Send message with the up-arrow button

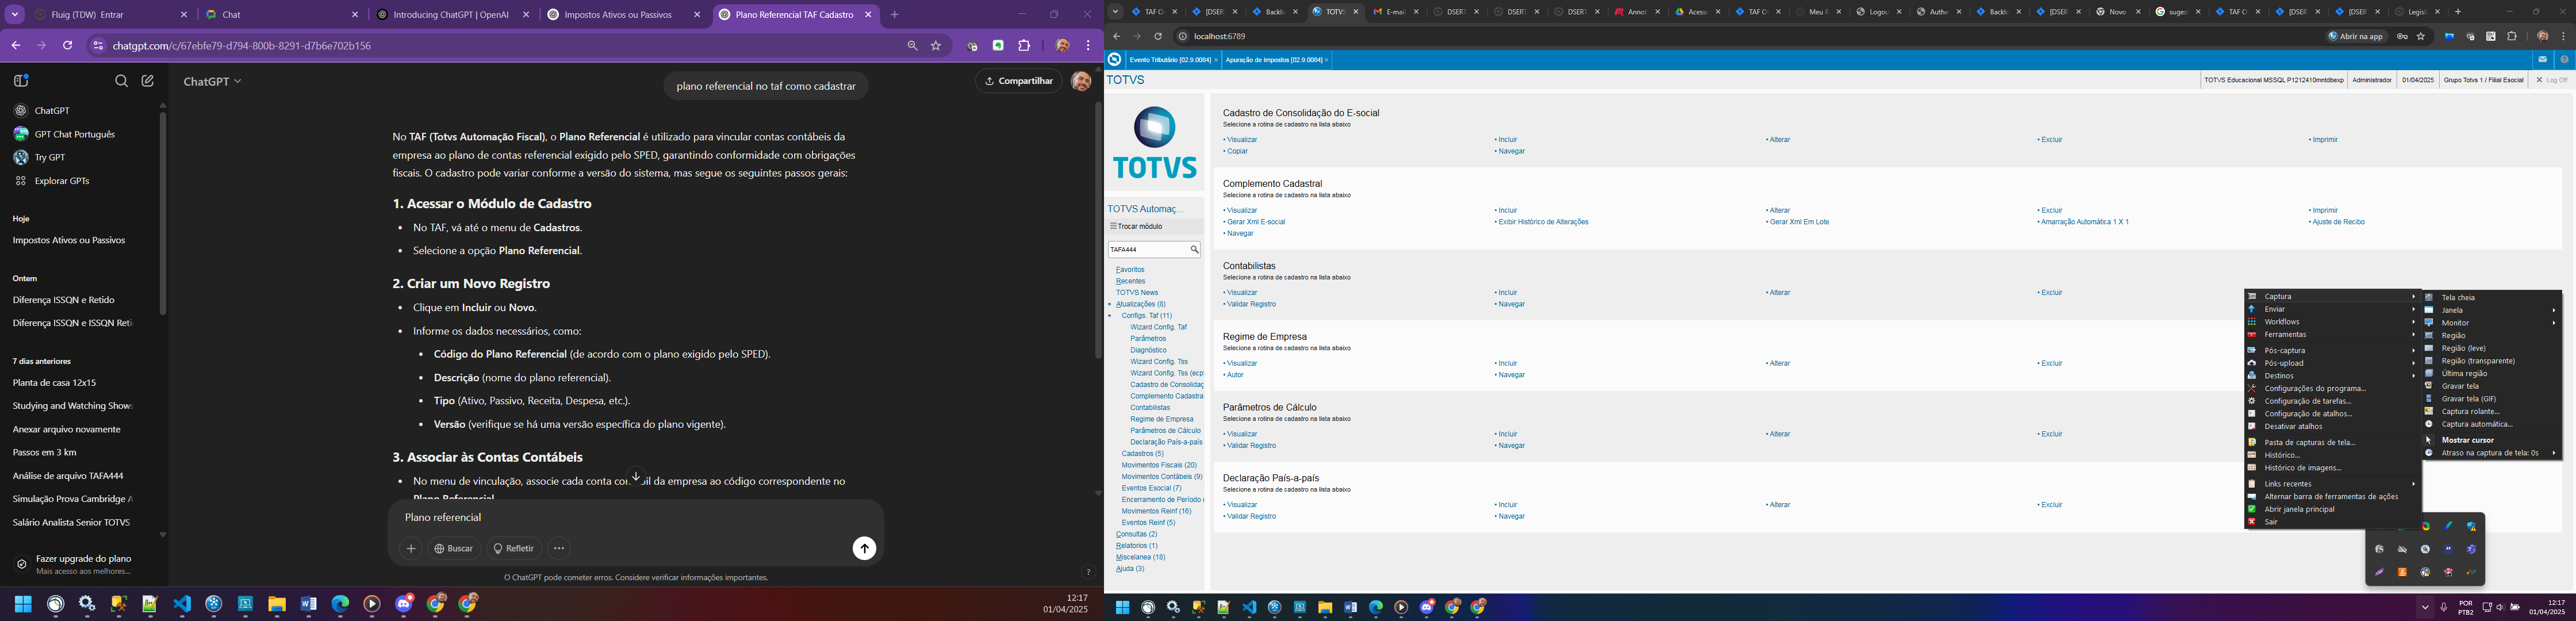[x=864, y=548]
